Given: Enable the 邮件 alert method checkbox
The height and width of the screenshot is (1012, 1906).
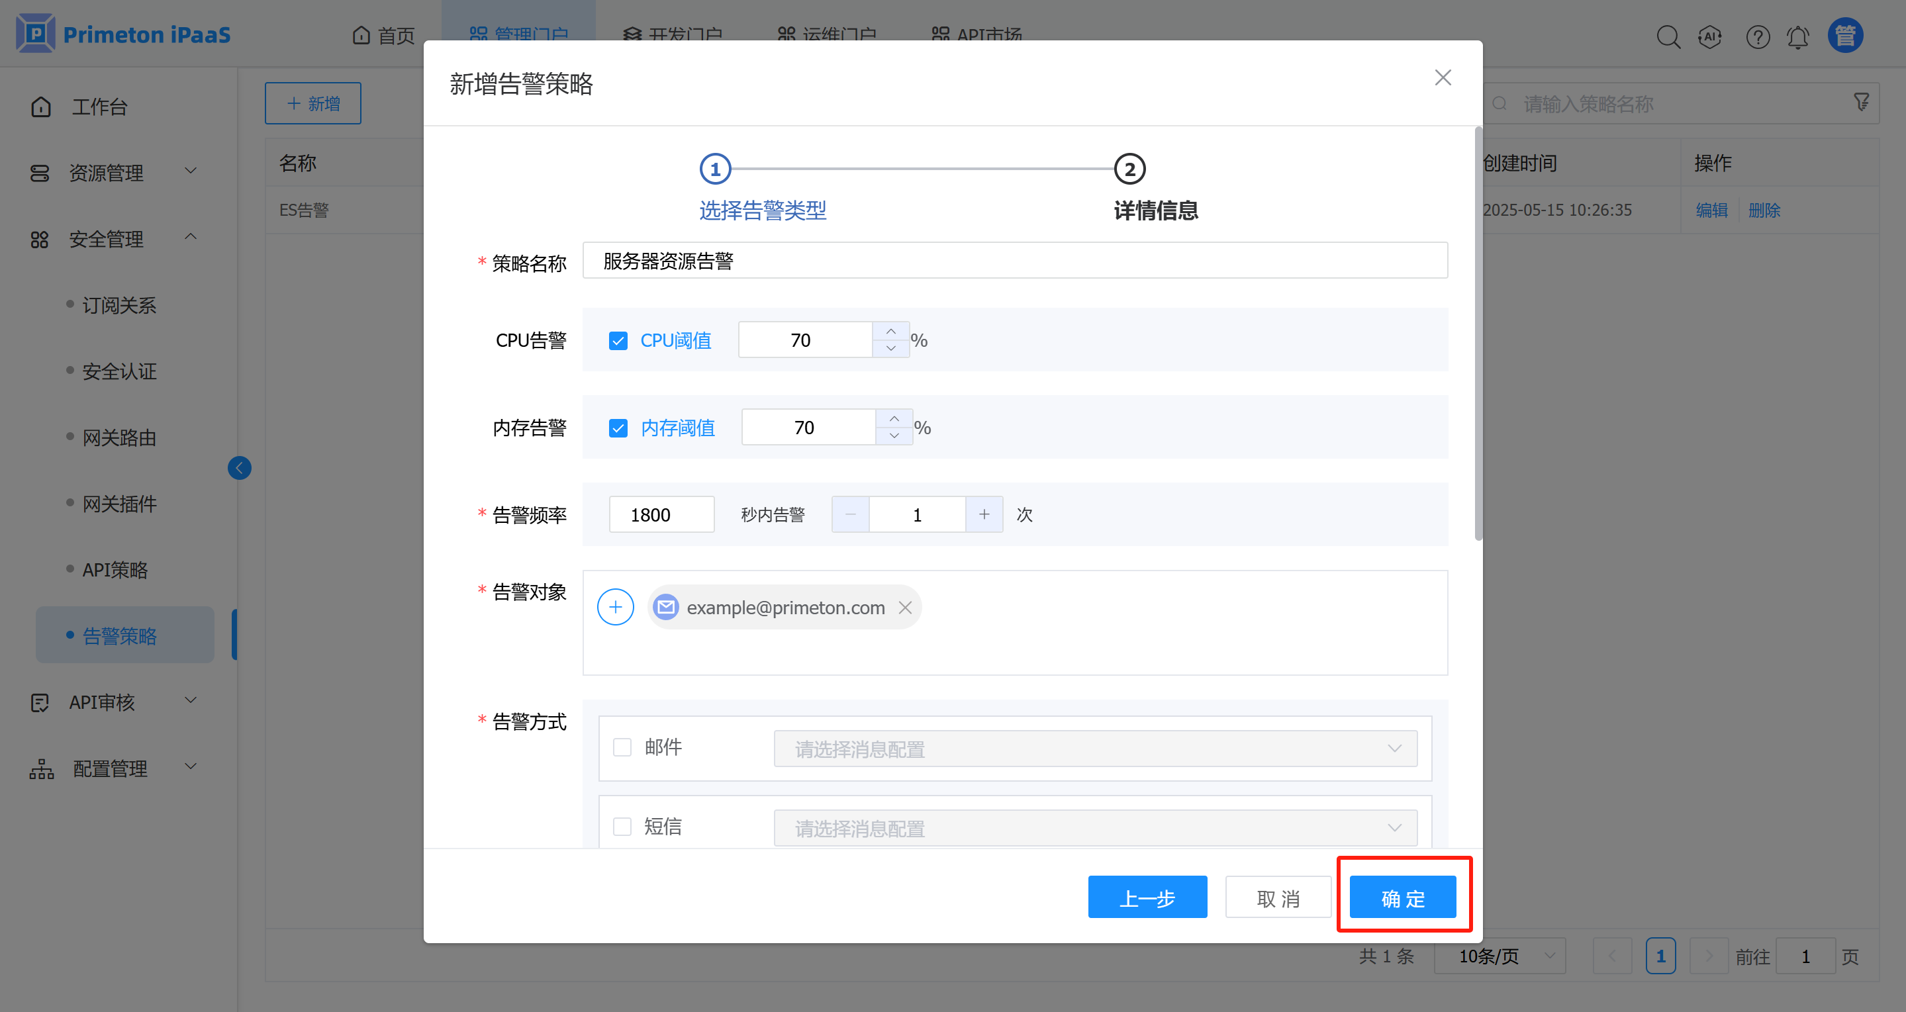Looking at the screenshot, I should point(622,747).
